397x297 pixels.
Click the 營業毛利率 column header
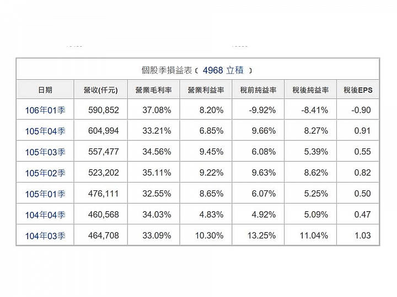pos(154,90)
